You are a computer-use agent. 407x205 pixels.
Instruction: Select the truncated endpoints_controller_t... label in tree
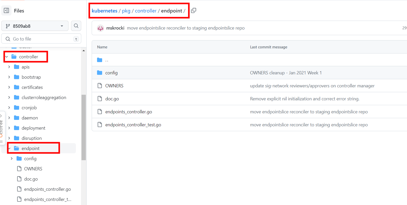(x=48, y=199)
